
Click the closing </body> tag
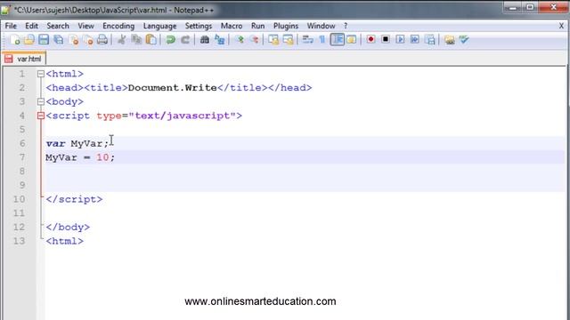click(68, 228)
